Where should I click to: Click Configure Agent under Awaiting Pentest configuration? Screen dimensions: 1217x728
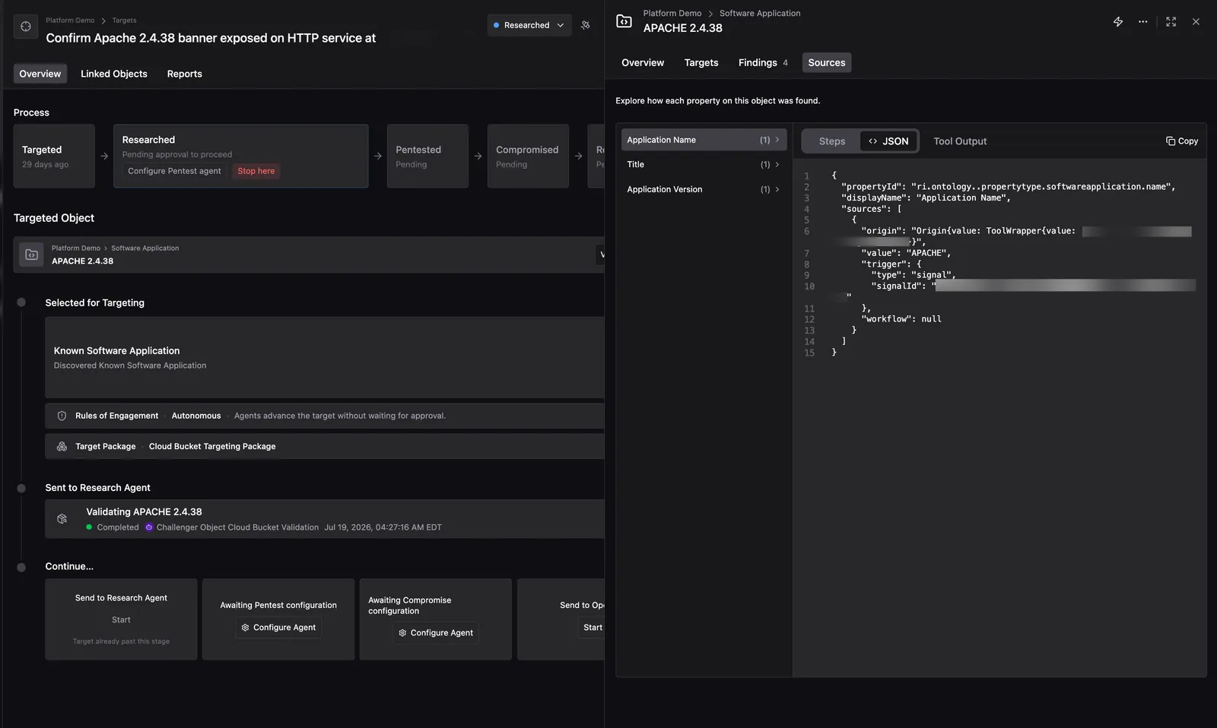(278, 628)
